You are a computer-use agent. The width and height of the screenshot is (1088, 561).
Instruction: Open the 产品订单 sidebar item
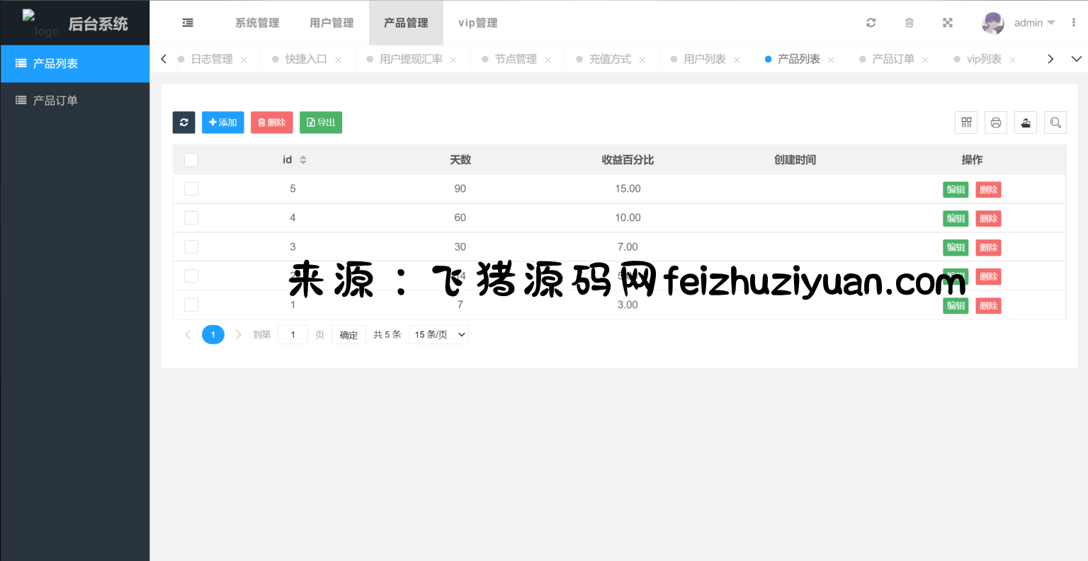55,101
